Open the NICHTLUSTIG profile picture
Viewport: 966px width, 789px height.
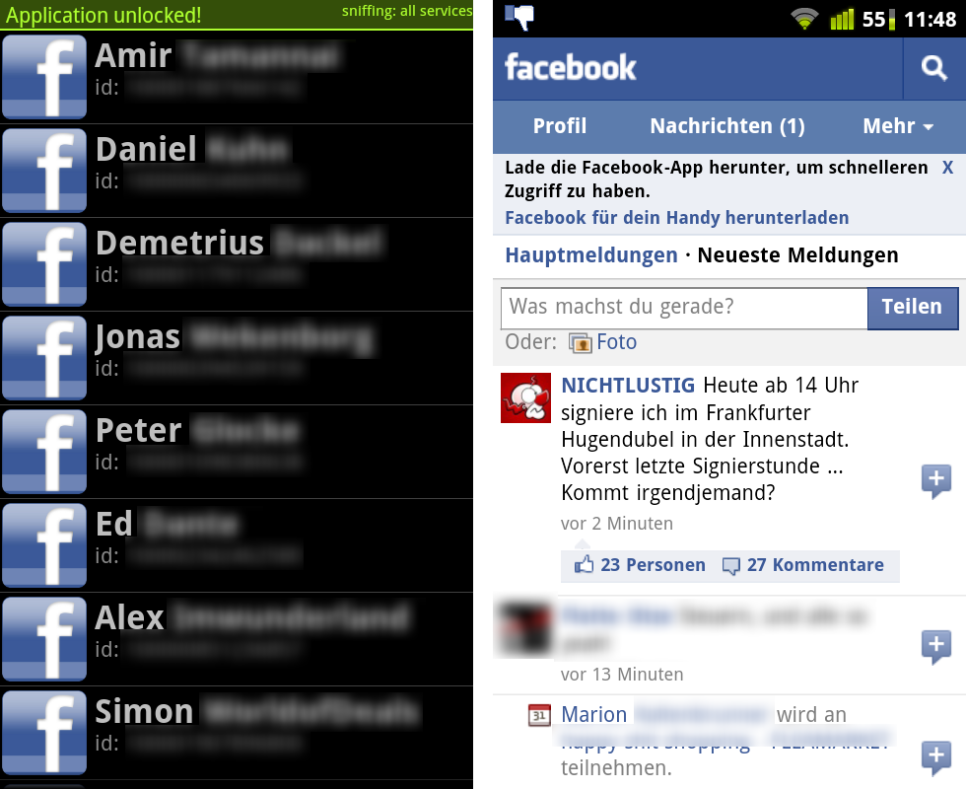coord(525,397)
